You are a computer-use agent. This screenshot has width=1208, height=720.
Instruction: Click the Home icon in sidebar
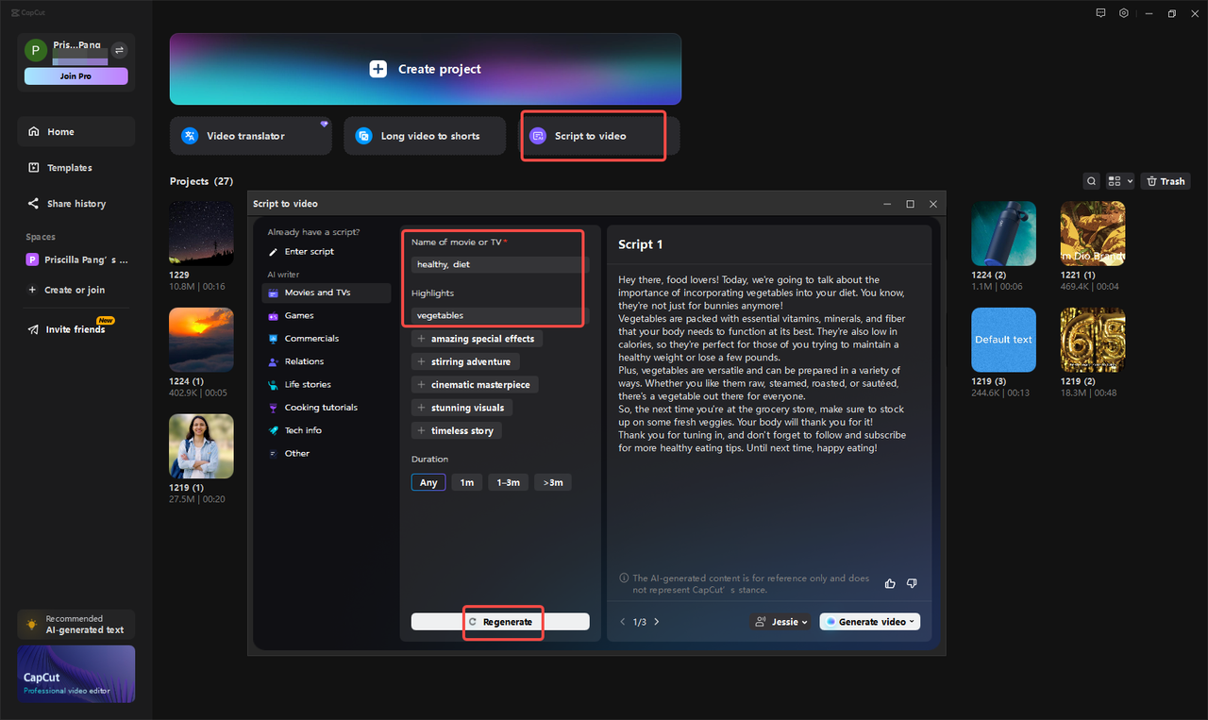34,132
